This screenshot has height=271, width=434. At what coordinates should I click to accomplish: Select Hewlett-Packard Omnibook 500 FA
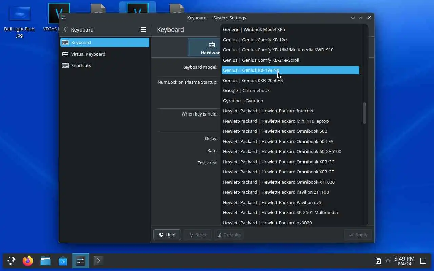291,141
